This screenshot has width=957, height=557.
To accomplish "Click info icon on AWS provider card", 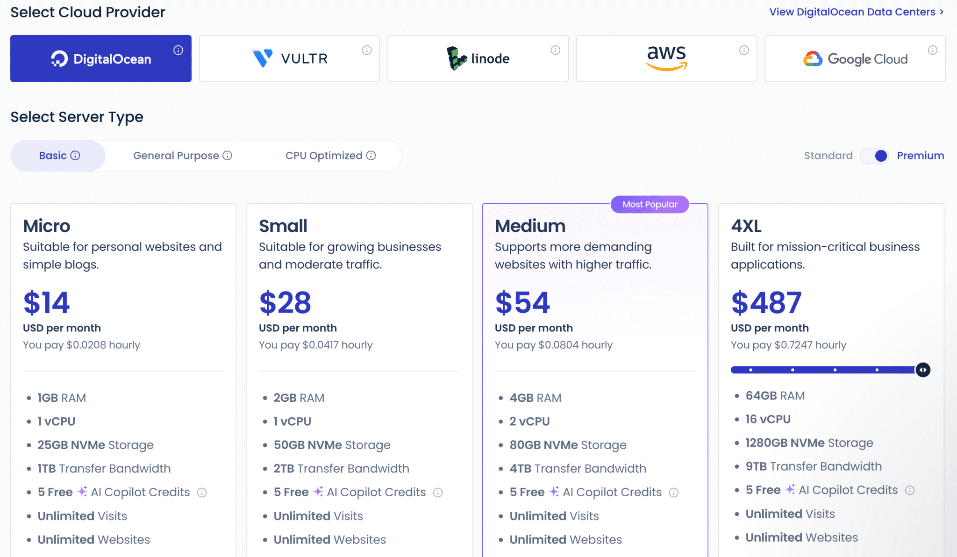I will (744, 50).
